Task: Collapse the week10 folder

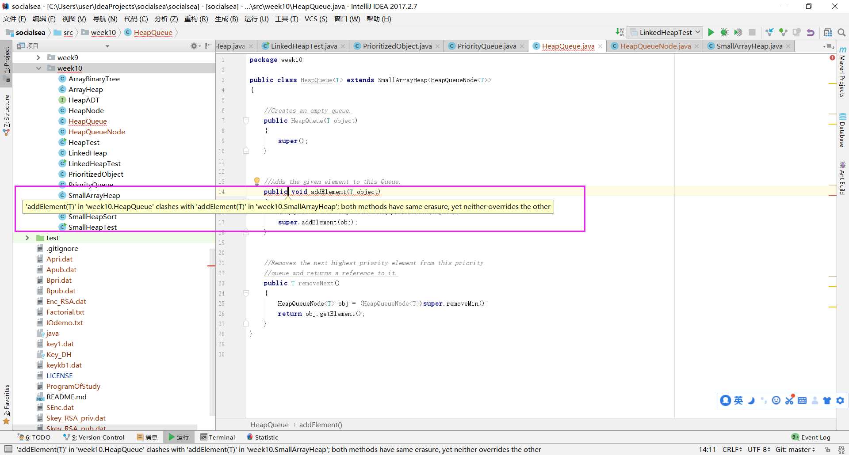Action: tap(38, 68)
